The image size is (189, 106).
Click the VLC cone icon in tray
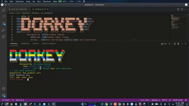click(x=136, y=104)
